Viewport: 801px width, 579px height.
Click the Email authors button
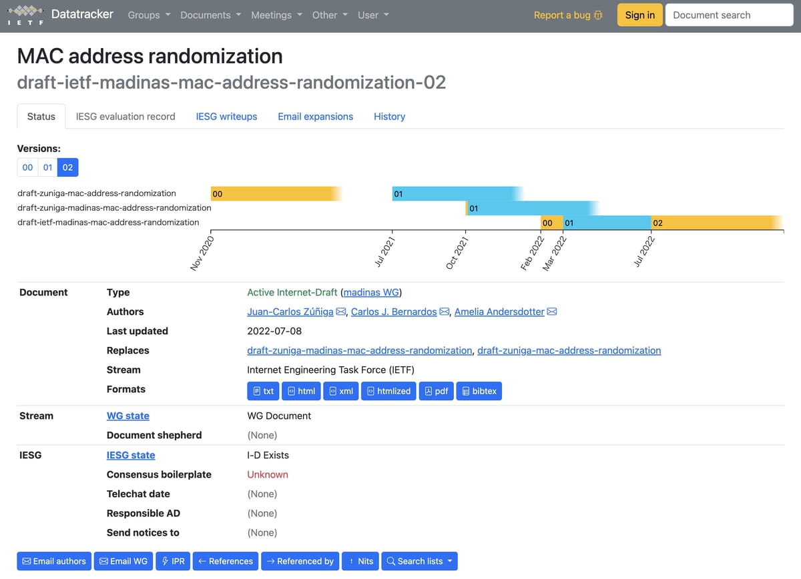54,561
